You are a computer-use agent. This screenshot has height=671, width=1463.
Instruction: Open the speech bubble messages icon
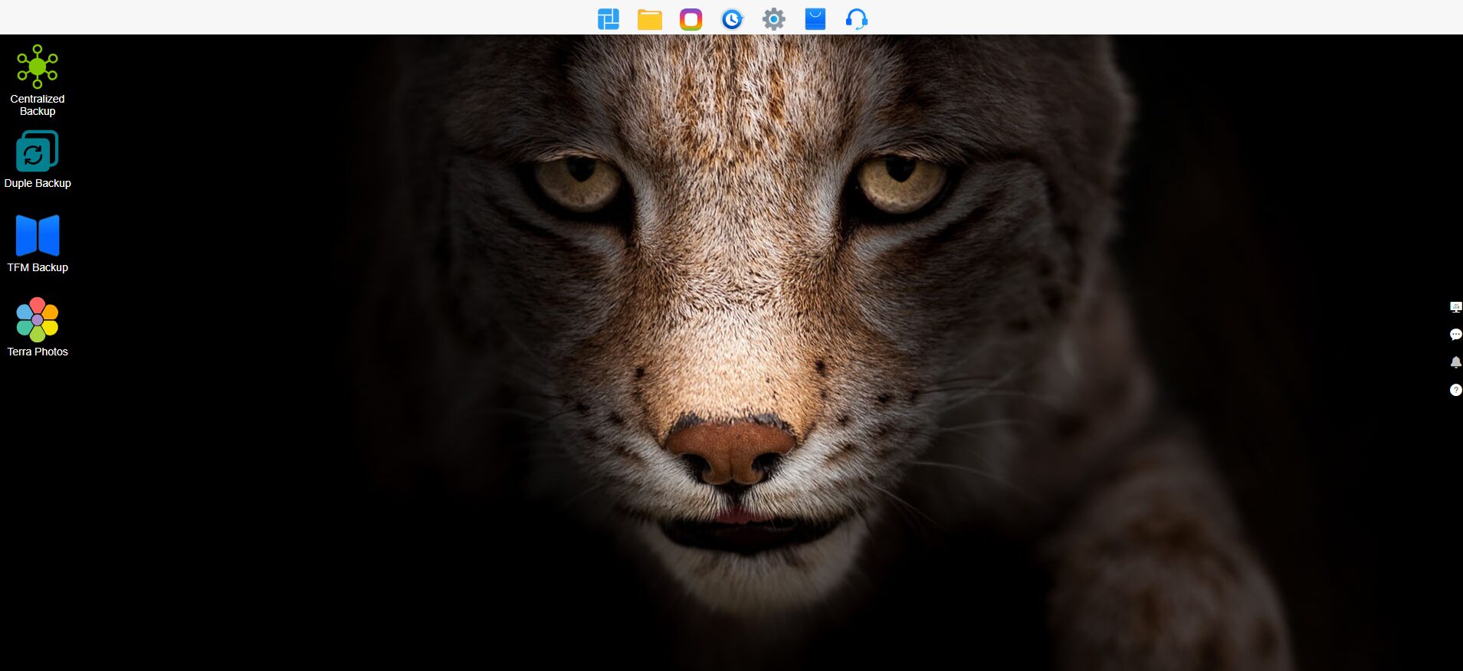tap(1455, 335)
